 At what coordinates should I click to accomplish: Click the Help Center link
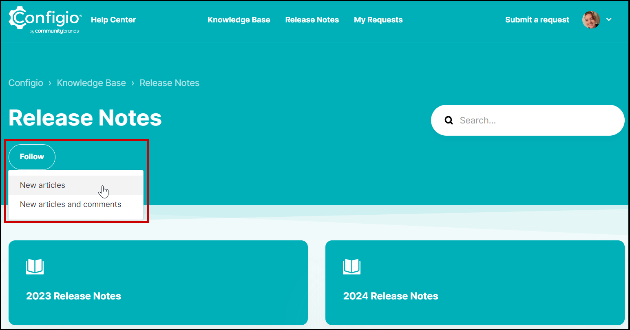coord(113,20)
